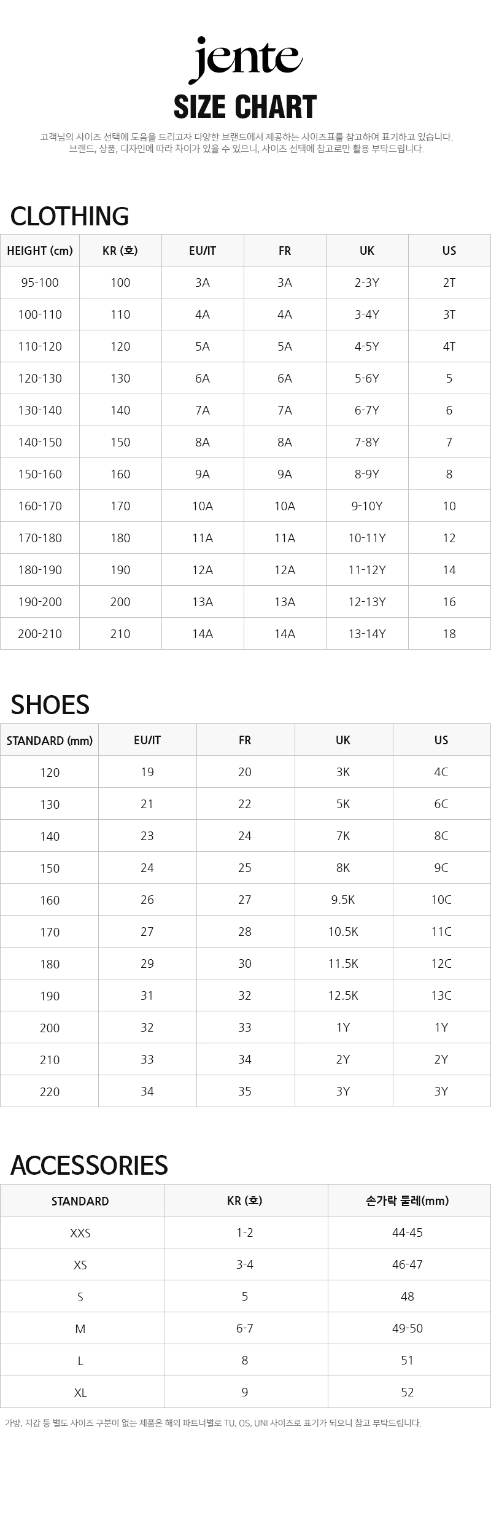Click the 220 shoe standard cell
The height and width of the screenshot is (1518, 491).
point(50,1092)
